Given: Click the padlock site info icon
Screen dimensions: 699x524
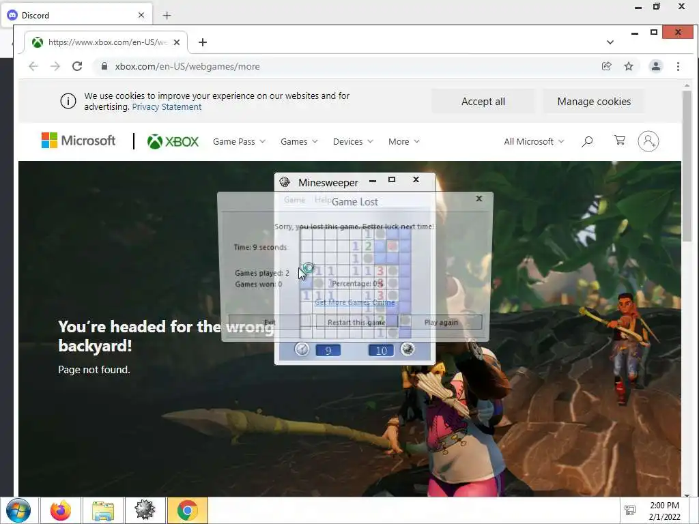Looking at the screenshot, I should tap(104, 66).
